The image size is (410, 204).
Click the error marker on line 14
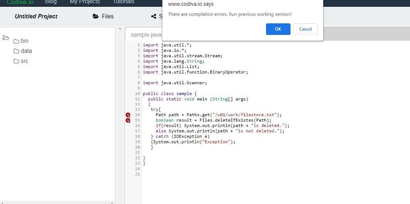point(128,115)
